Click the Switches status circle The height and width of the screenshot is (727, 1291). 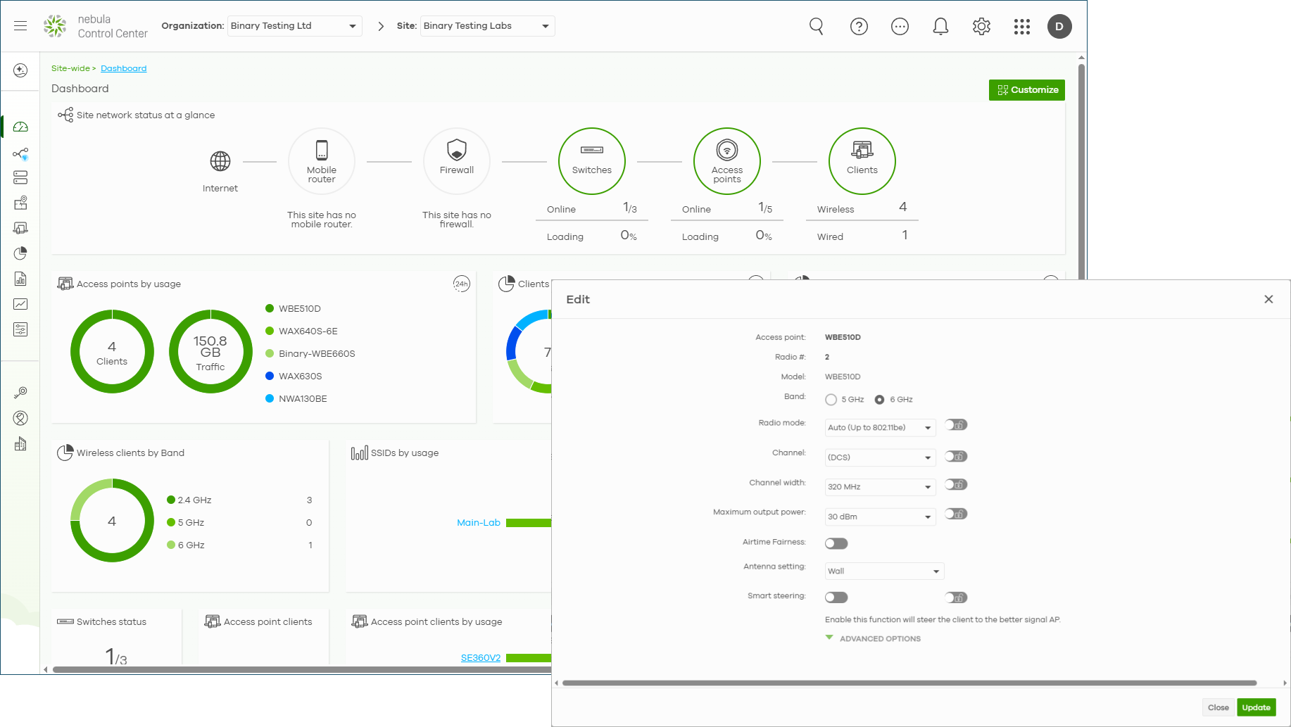[x=592, y=161]
